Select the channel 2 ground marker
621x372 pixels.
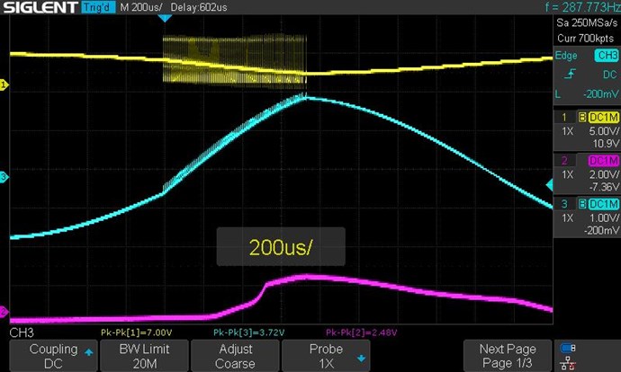click(x=4, y=312)
